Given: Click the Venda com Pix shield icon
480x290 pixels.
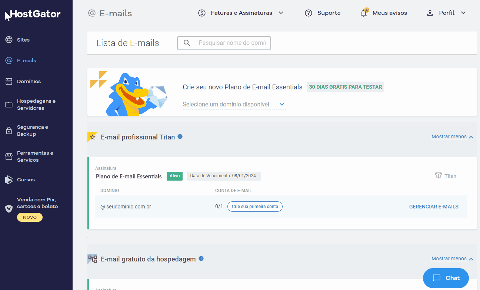Looking at the screenshot, I should (9, 208).
